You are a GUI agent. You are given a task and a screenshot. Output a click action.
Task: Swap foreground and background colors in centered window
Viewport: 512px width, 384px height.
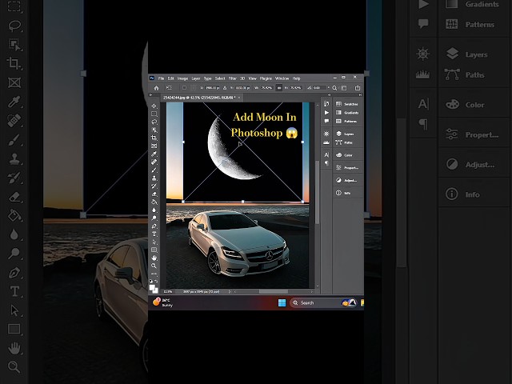156,281
